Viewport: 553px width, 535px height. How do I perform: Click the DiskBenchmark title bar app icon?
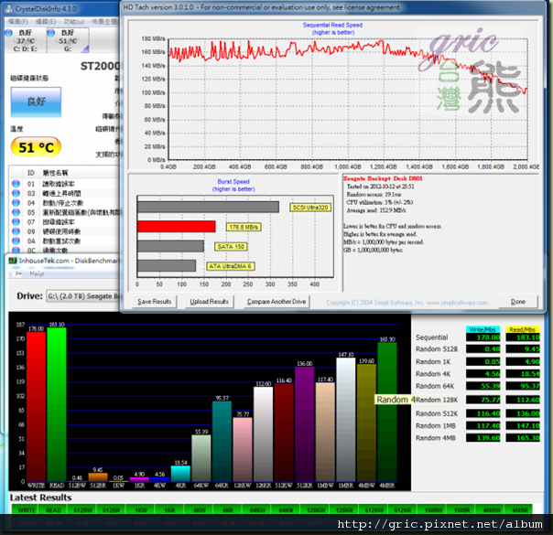(13, 261)
